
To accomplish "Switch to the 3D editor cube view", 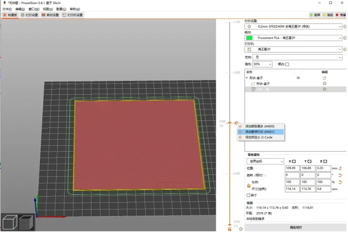I will click(10, 222).
